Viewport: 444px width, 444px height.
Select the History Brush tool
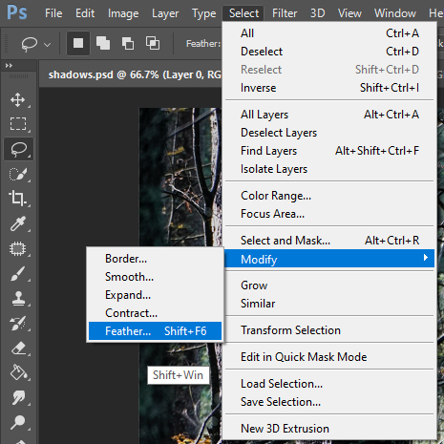point(18,324)
